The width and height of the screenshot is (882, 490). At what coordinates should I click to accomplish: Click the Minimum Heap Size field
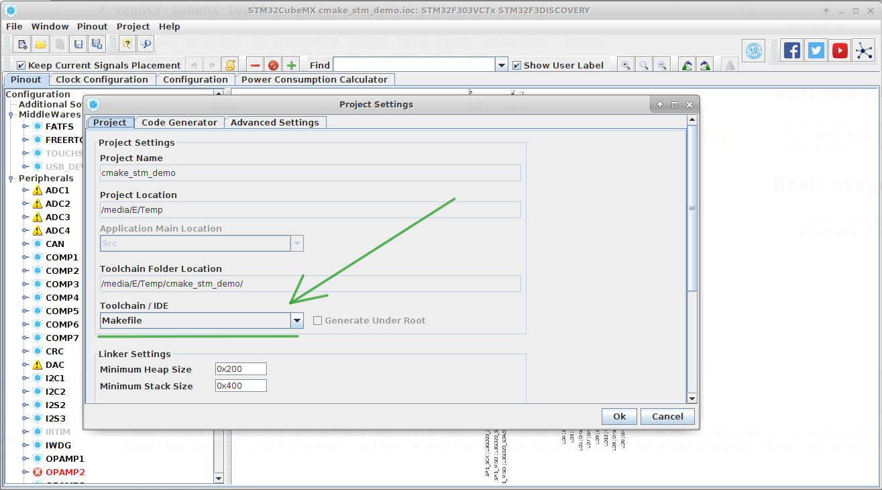(x=241, y=369)
